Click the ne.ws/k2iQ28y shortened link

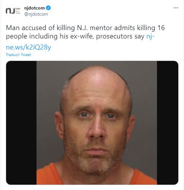(29, 47)
